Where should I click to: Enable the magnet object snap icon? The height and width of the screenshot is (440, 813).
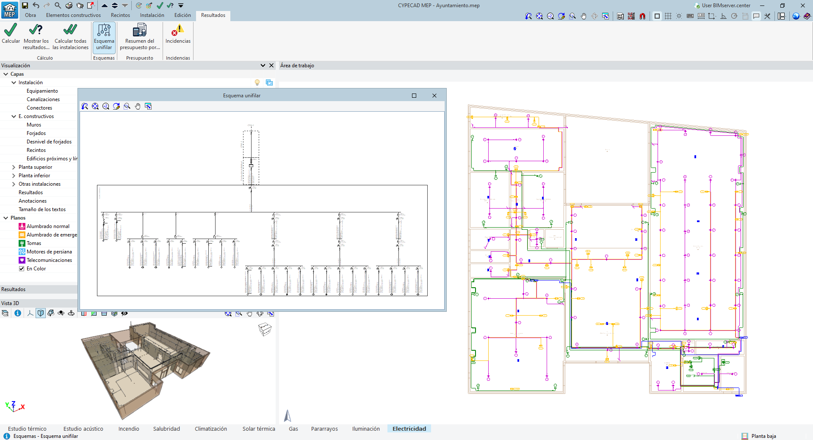coord(642,16)
